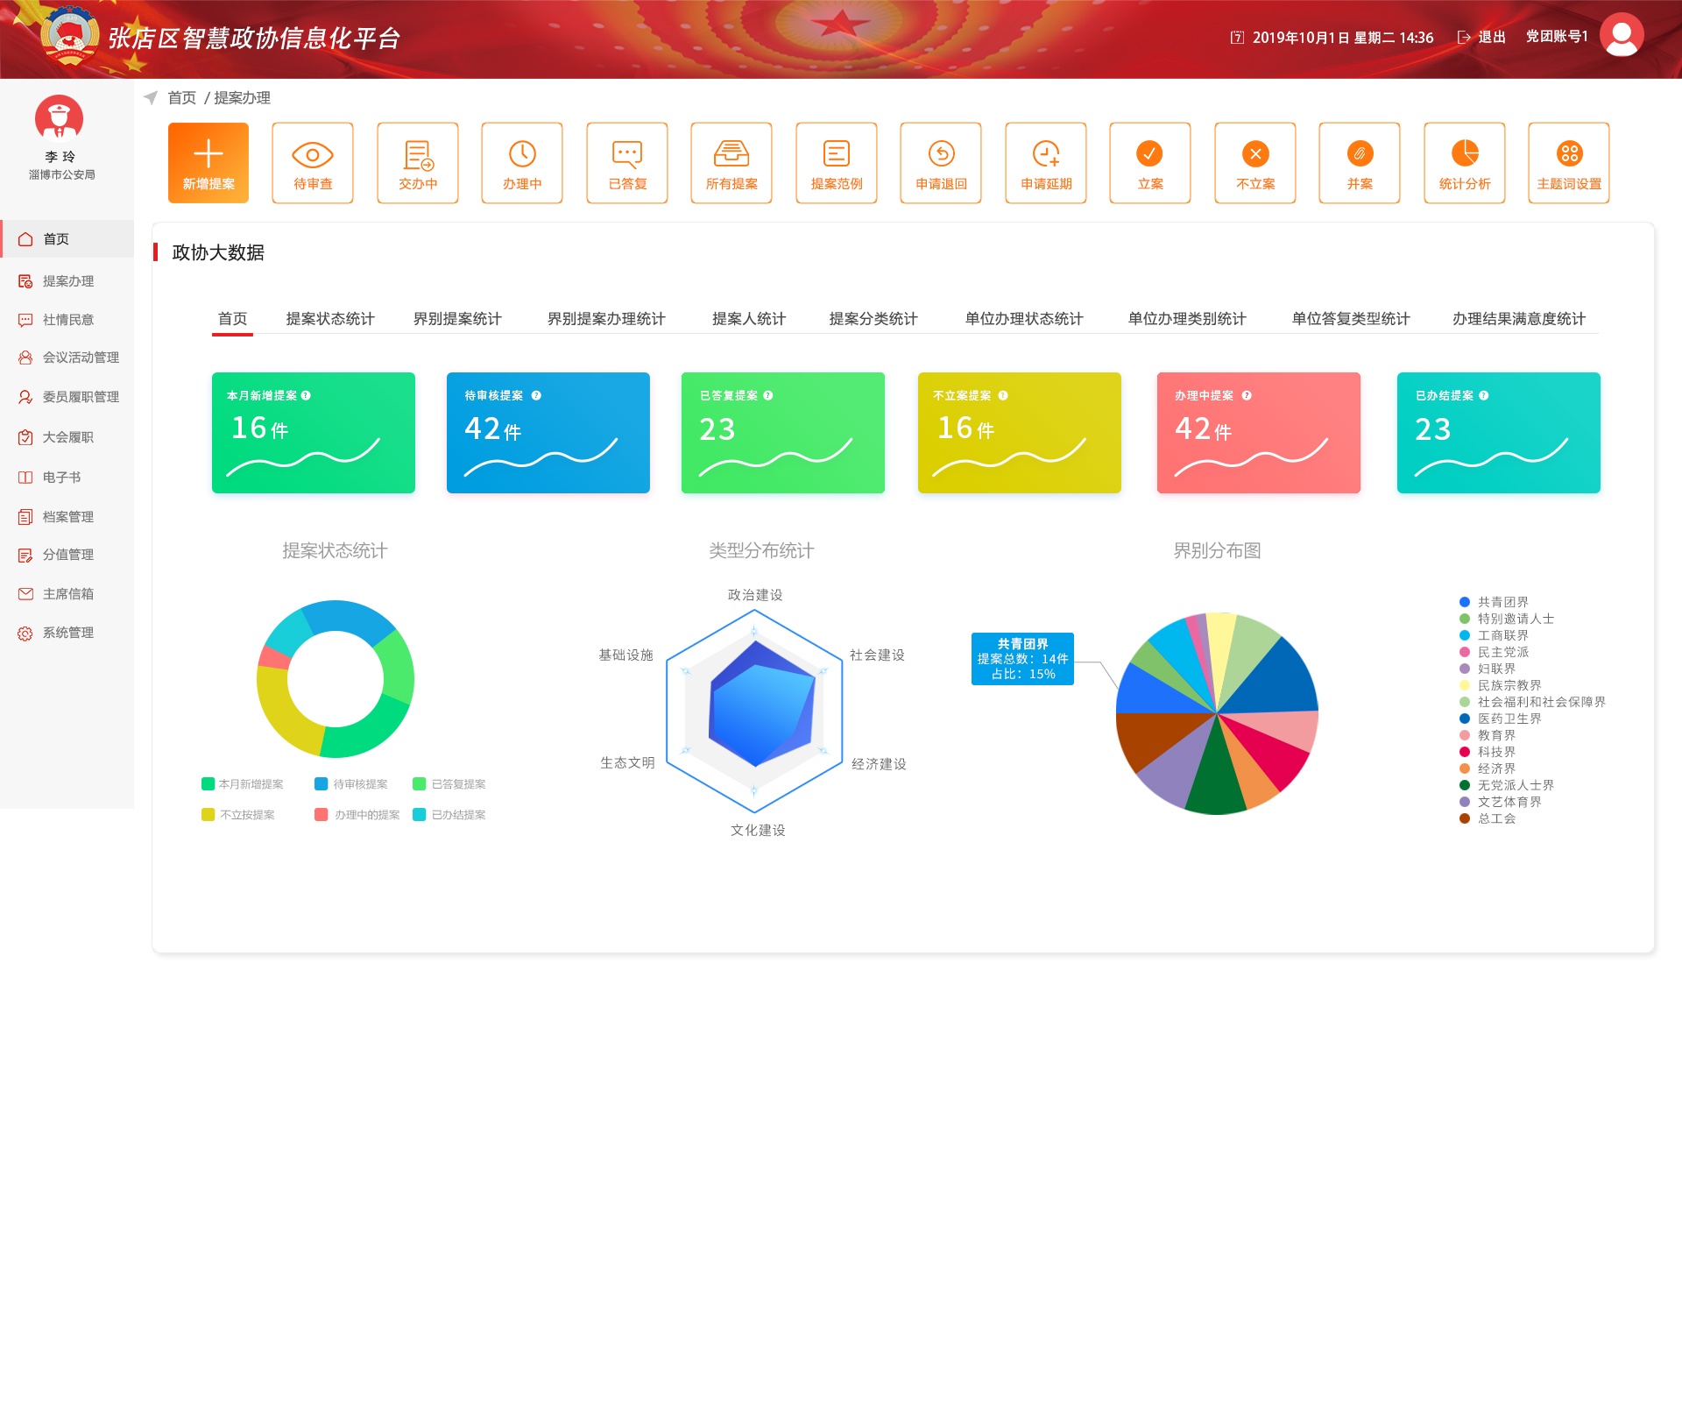The width and height of the screenshot is (1682, 1402).
Task: Open 主题词设置 grid icon
Action: click(1569, 154)
